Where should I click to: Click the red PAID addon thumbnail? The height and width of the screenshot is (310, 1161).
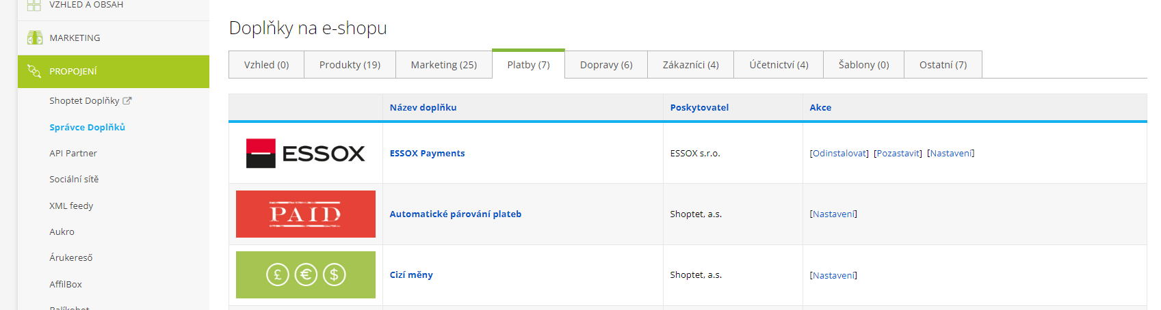tap(305, 214)
